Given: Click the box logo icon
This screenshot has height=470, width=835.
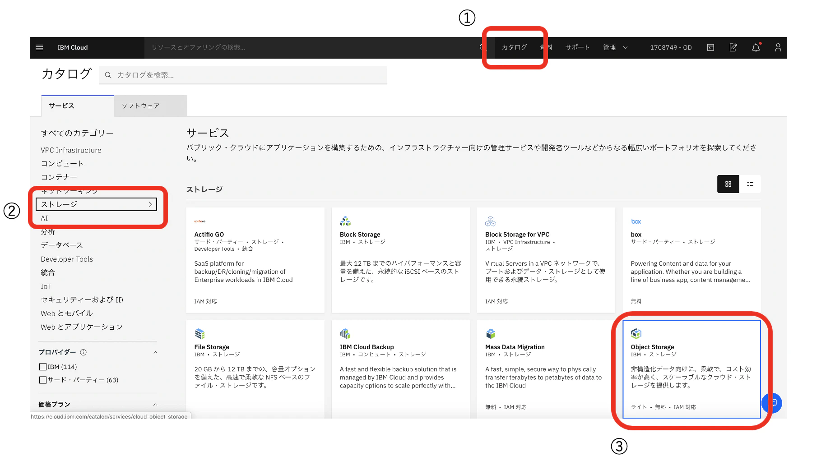Looking at the screenshot, I should pyautogui.click(x=636, y=221).
